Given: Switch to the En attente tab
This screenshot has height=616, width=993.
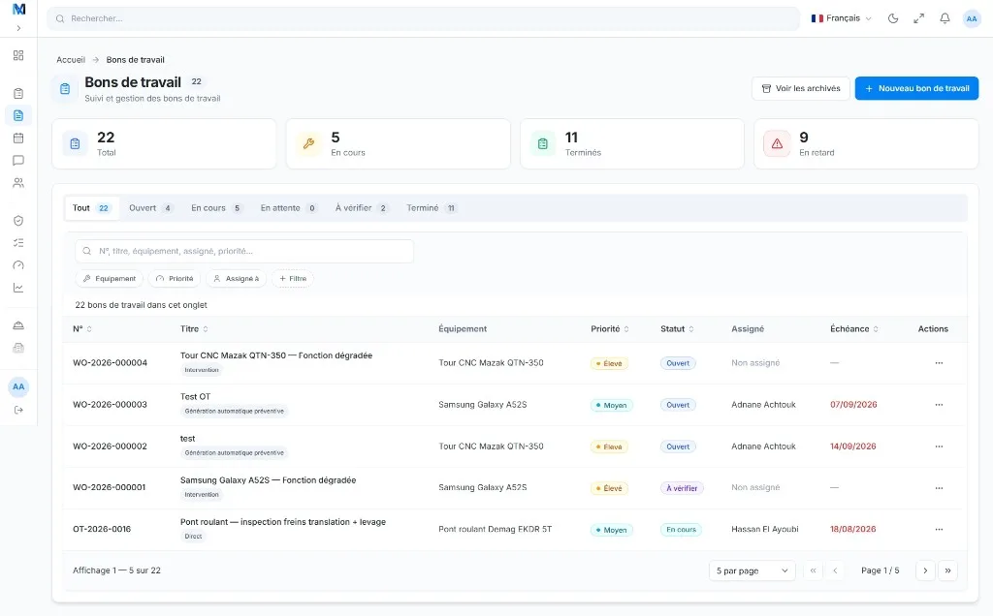Looking at the screenshot, I should pos(288,208).
